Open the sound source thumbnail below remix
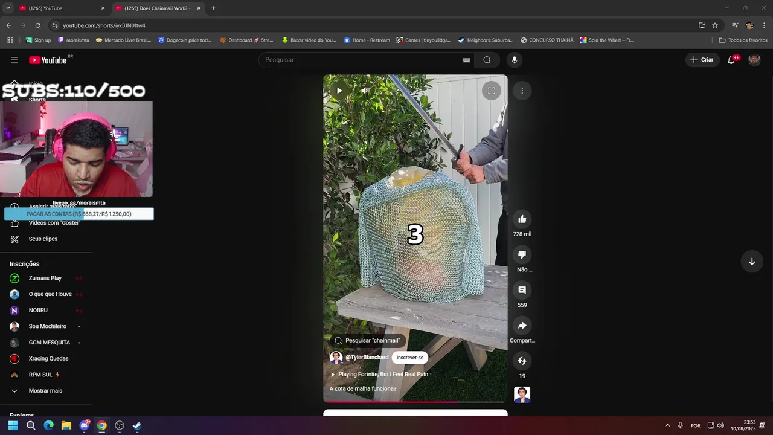This screenshot has width=773, height=435. coord(522,395)
